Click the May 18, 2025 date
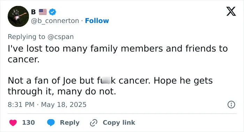Screen dimensions: 244x132 pyautogui.click(x=64, y=104)
